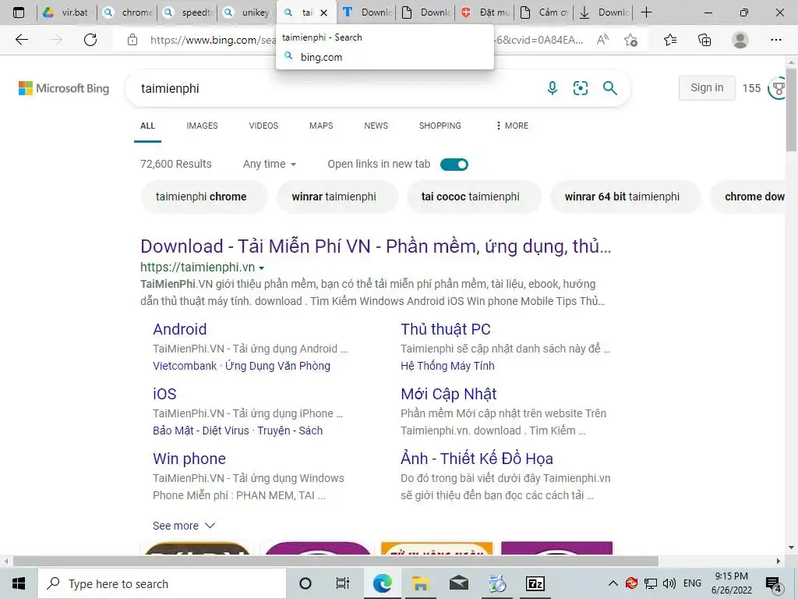Open Read aloud icon in address bar
The height and width of the screenshot is (599, 798).
(x=602, y=40)
